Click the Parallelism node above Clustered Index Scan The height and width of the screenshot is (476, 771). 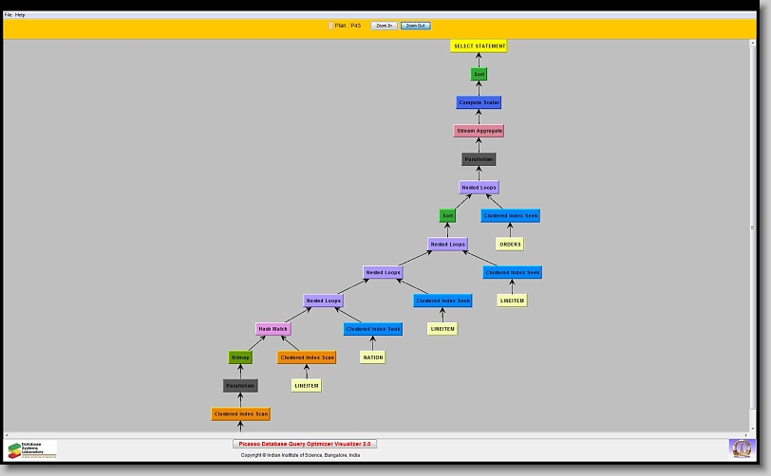[x=240, y=386]
